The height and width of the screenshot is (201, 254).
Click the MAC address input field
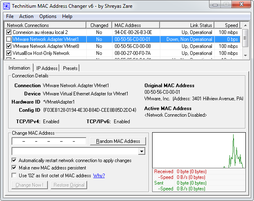(x=49, y=141)
